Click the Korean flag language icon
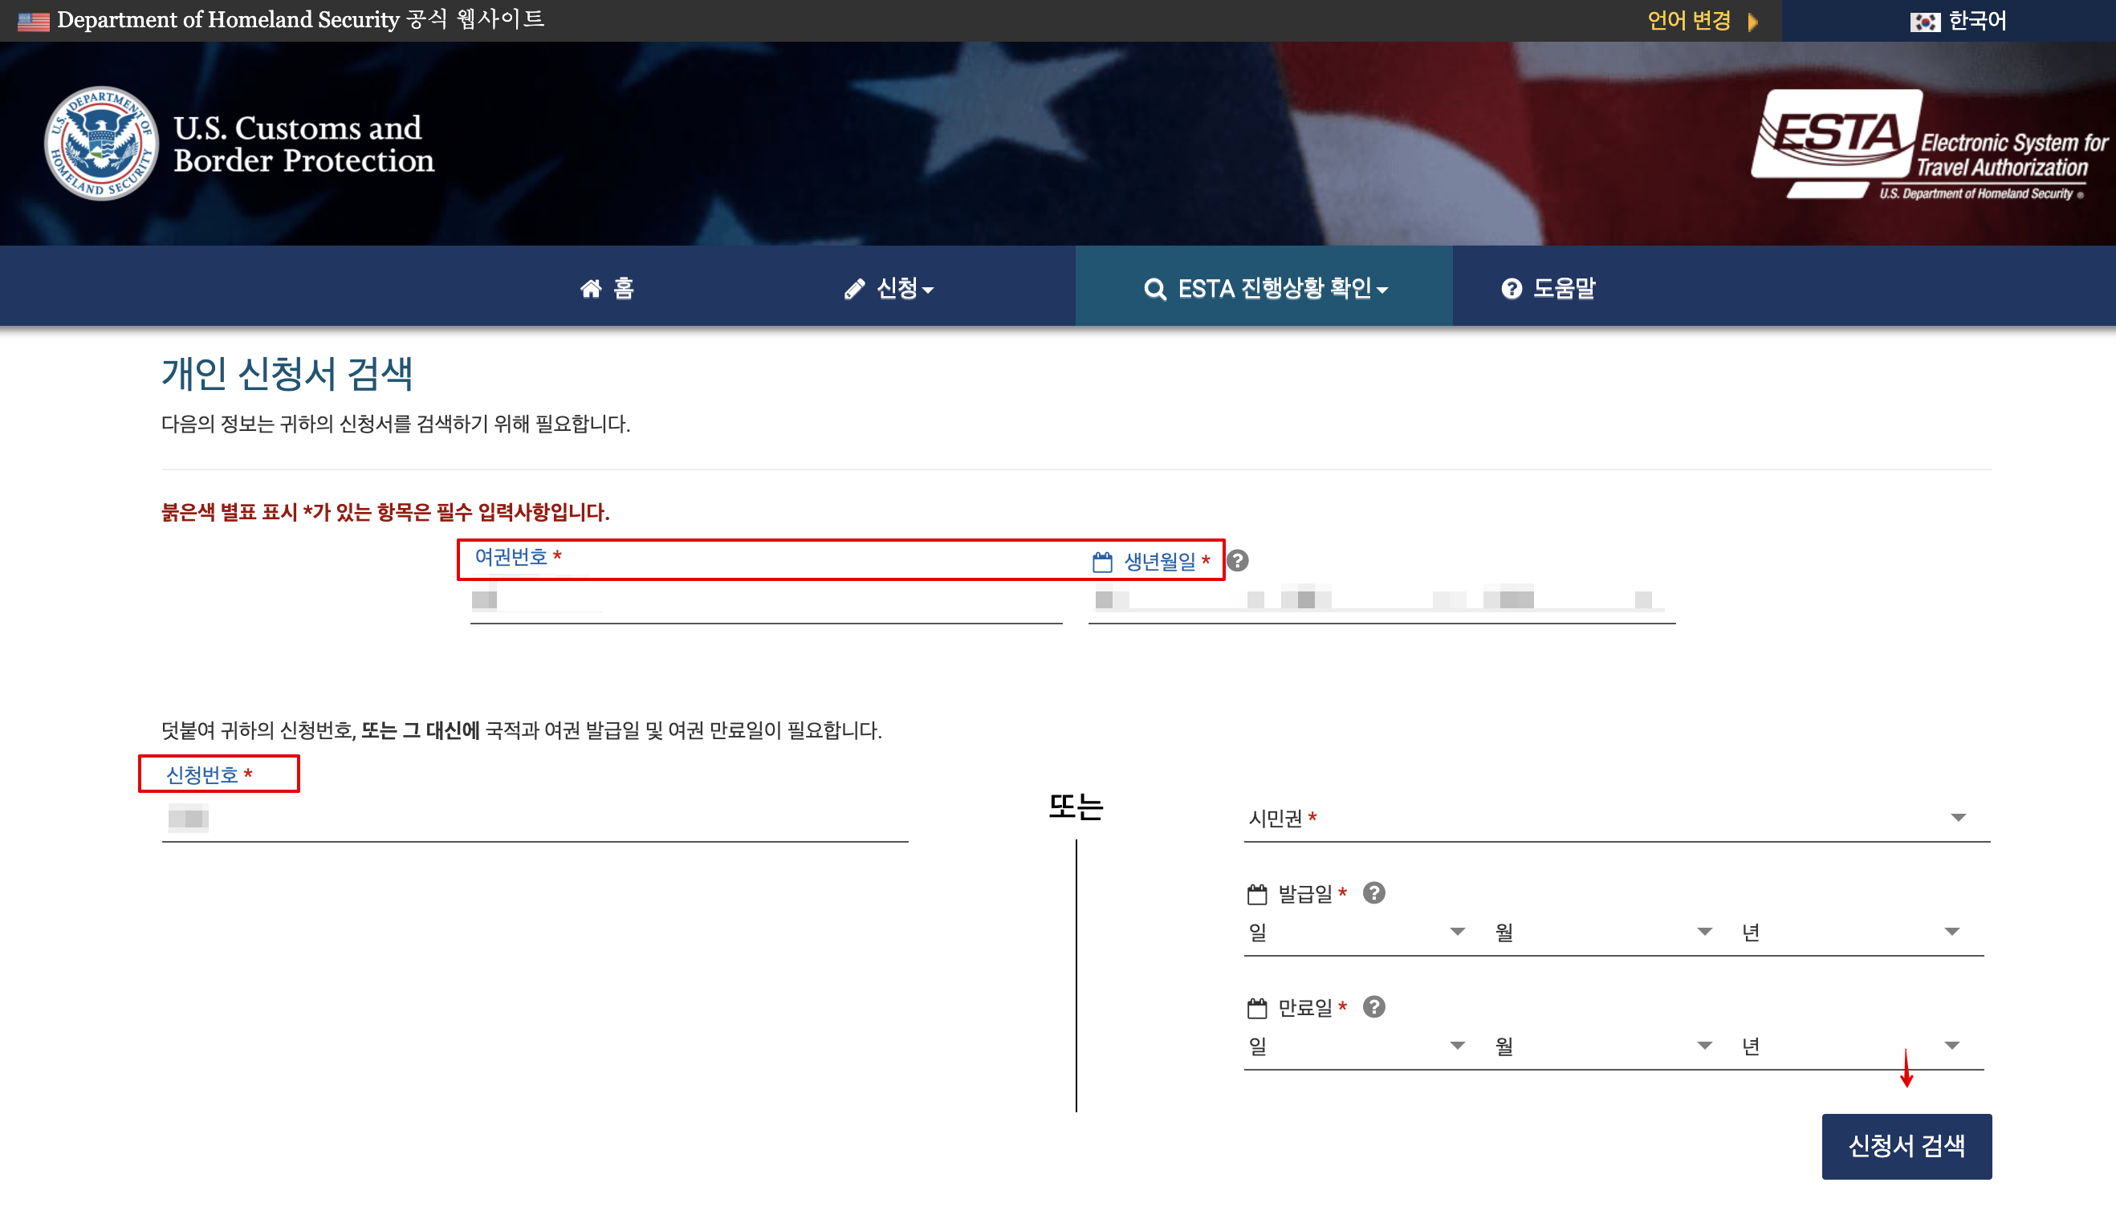The width and height of the screenshot is (2116, 1215). (x=1924, y=21)
